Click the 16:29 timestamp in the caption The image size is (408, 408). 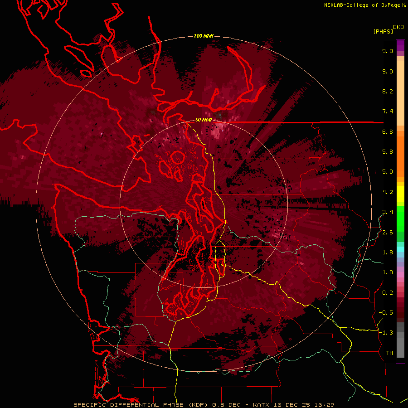325,405
